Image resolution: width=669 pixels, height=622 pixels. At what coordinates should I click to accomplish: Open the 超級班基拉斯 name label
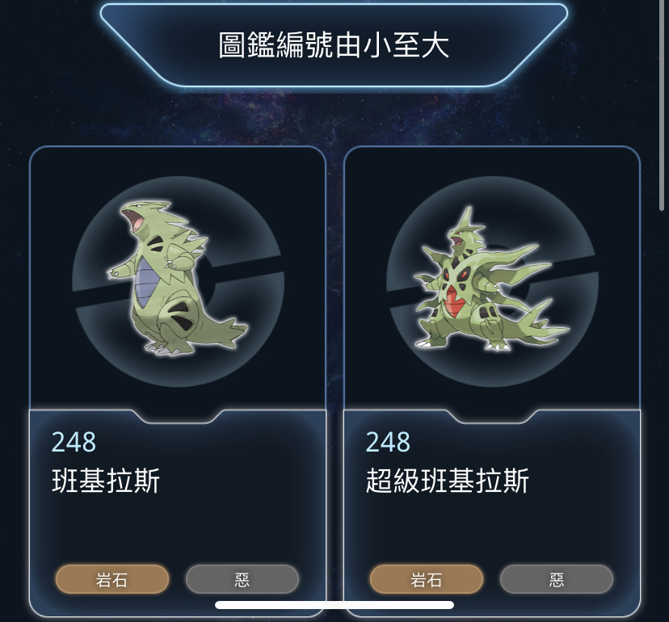click(447, 481)
